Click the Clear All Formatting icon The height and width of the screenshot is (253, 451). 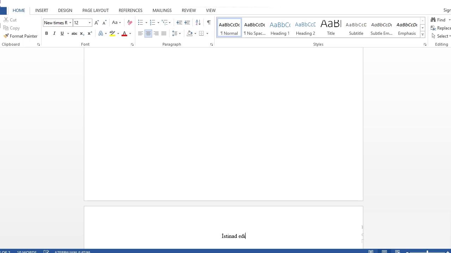130,22
